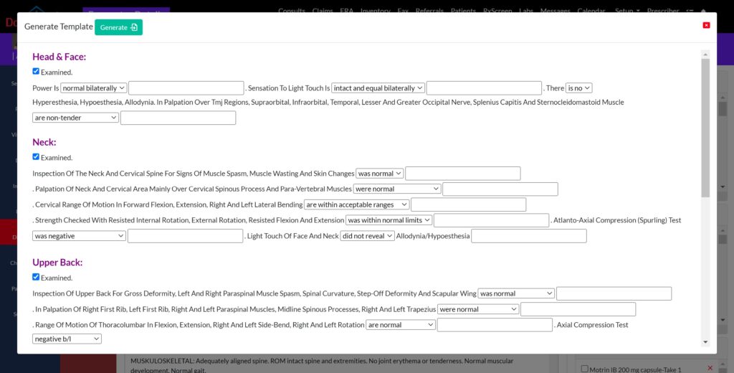Open the 'was within normal limits' dropdown
734x373 pixels.
pos(390,220)
